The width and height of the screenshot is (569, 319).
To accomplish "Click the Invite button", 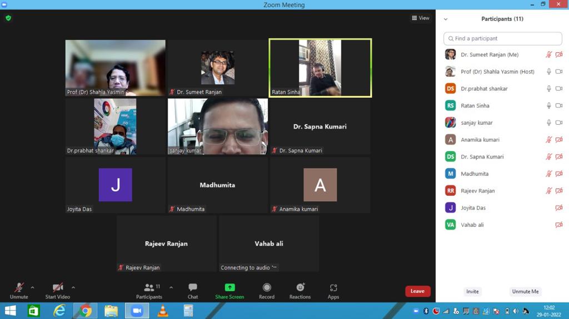I will point(472,291).
